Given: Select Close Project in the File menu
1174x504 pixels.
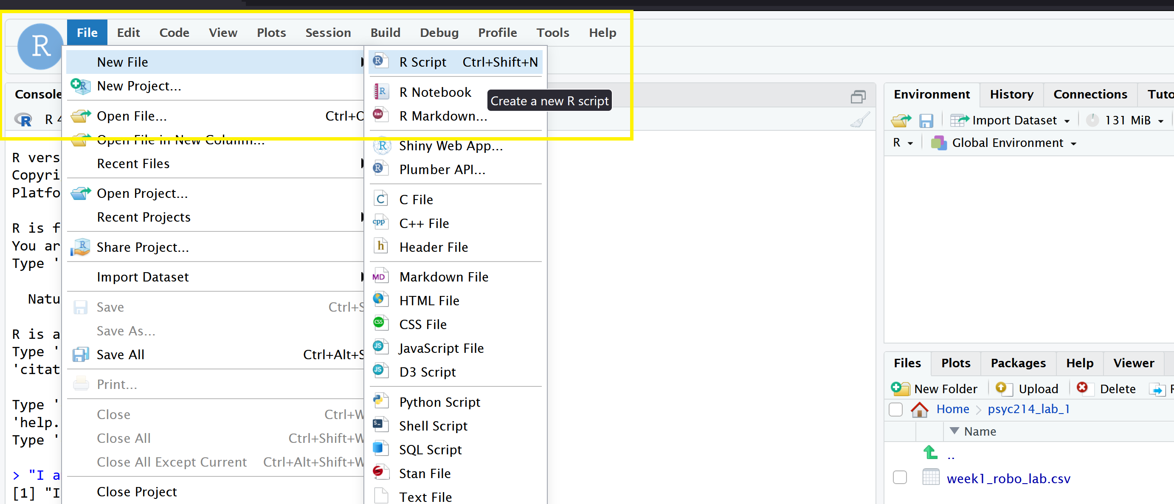Looking at the screenshot, I should [215, 491].
